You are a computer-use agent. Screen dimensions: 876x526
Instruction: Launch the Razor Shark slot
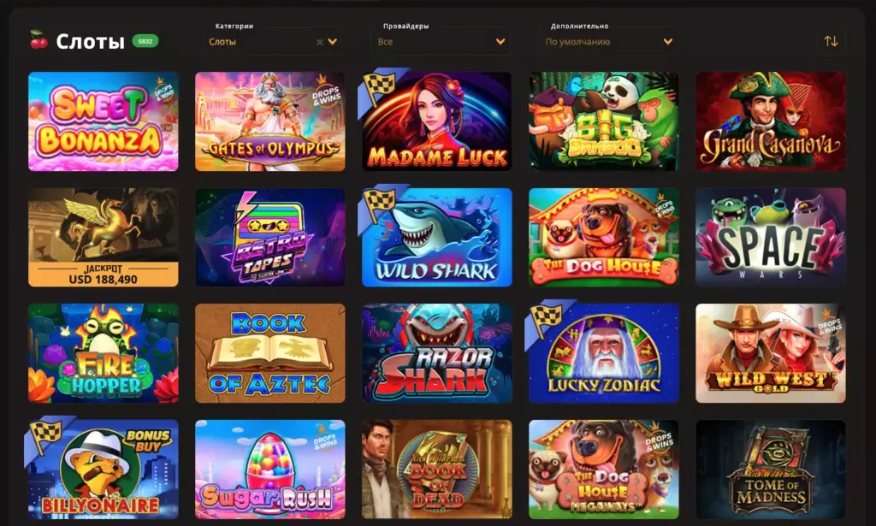click(x=437, y=353)
